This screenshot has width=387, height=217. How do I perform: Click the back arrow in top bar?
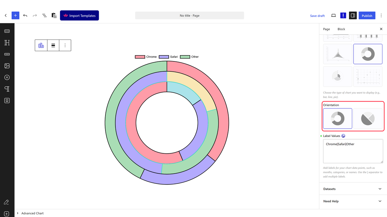5,15
